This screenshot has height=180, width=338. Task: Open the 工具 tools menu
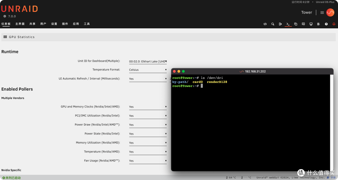click(x=87, y=24)
